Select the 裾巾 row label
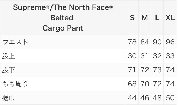Screen dimensions: 178x105 pyautogui.click(x=9, y=98)
